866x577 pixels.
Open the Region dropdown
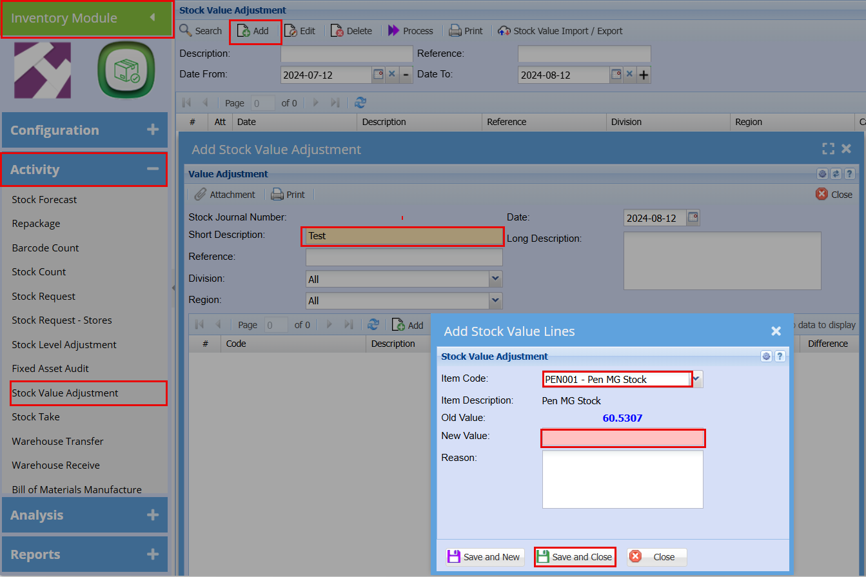point(495,300)
